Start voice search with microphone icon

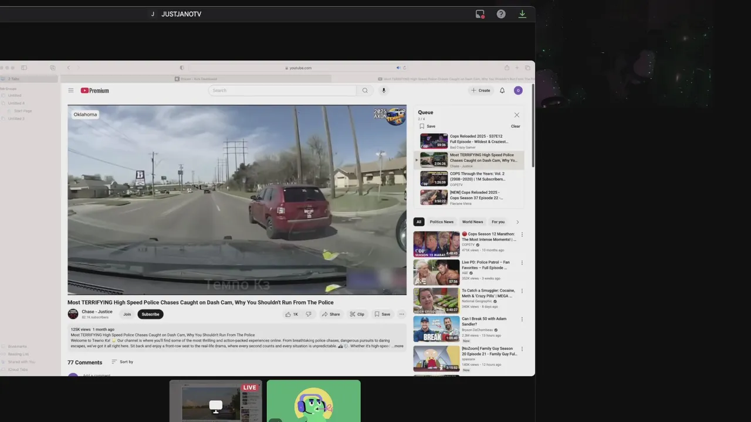pyautogui.click(x=384, y=90)
